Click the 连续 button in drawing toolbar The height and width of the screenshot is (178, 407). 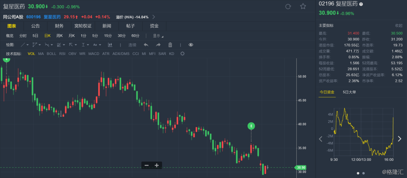(x=132, y=45)
